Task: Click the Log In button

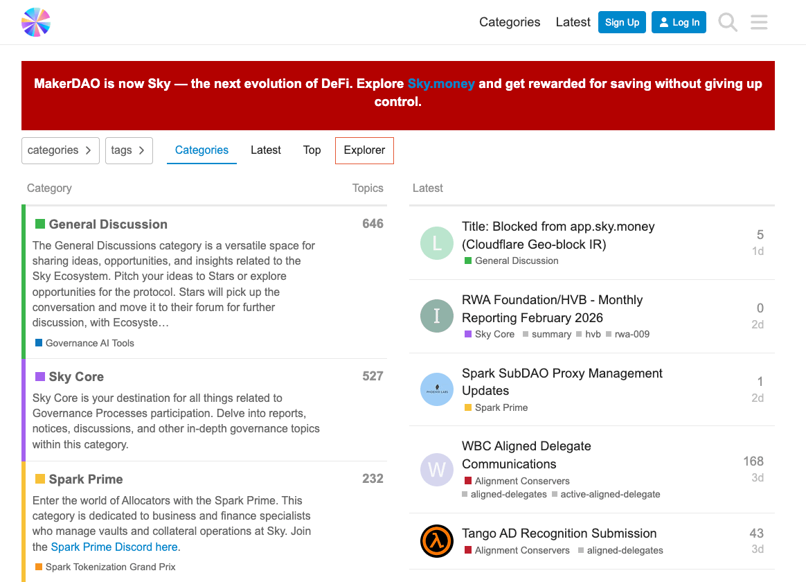Action: [x=679, y=22]
